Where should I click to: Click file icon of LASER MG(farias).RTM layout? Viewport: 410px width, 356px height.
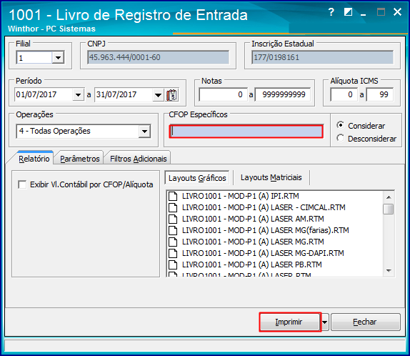[x=173, y=230]
